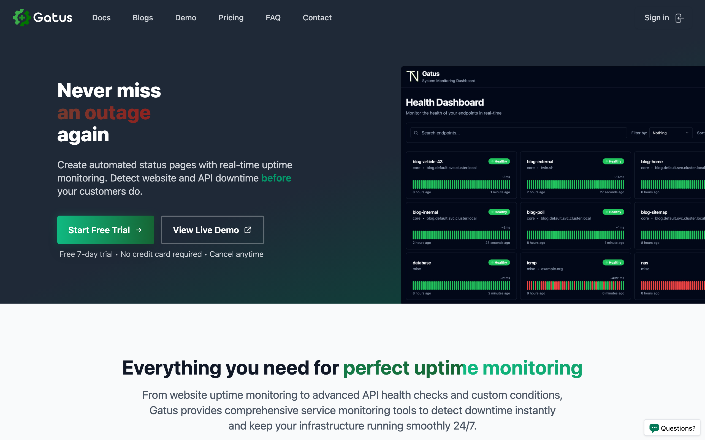Click the Start Free Trial button
This screenshot has width=705, height=440.
coord(105,230)
